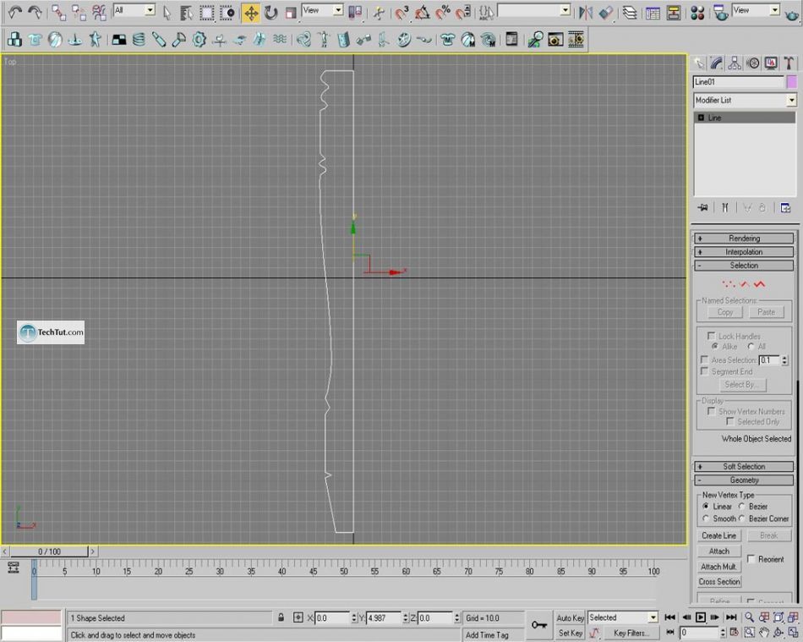Click the Create Line button
Screen dimensions: 803x642
(x=719, y=535)
